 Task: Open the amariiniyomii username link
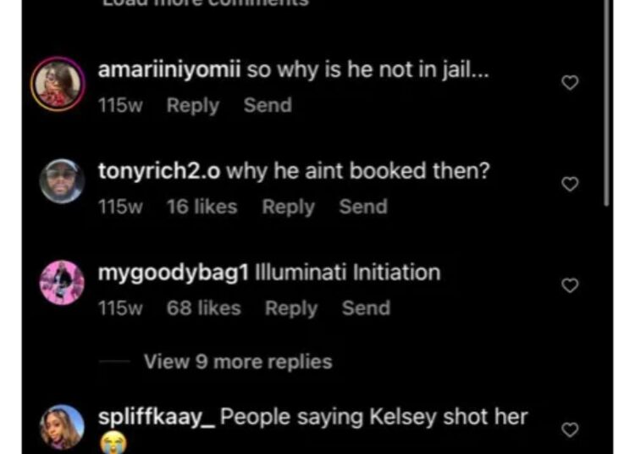[x=169, y=70]
